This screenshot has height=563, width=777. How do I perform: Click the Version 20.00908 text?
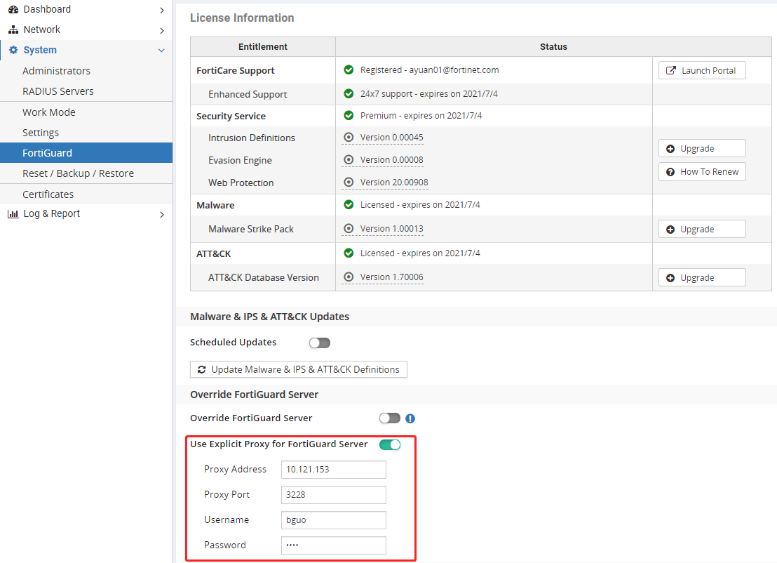click(x=394, y=182)
